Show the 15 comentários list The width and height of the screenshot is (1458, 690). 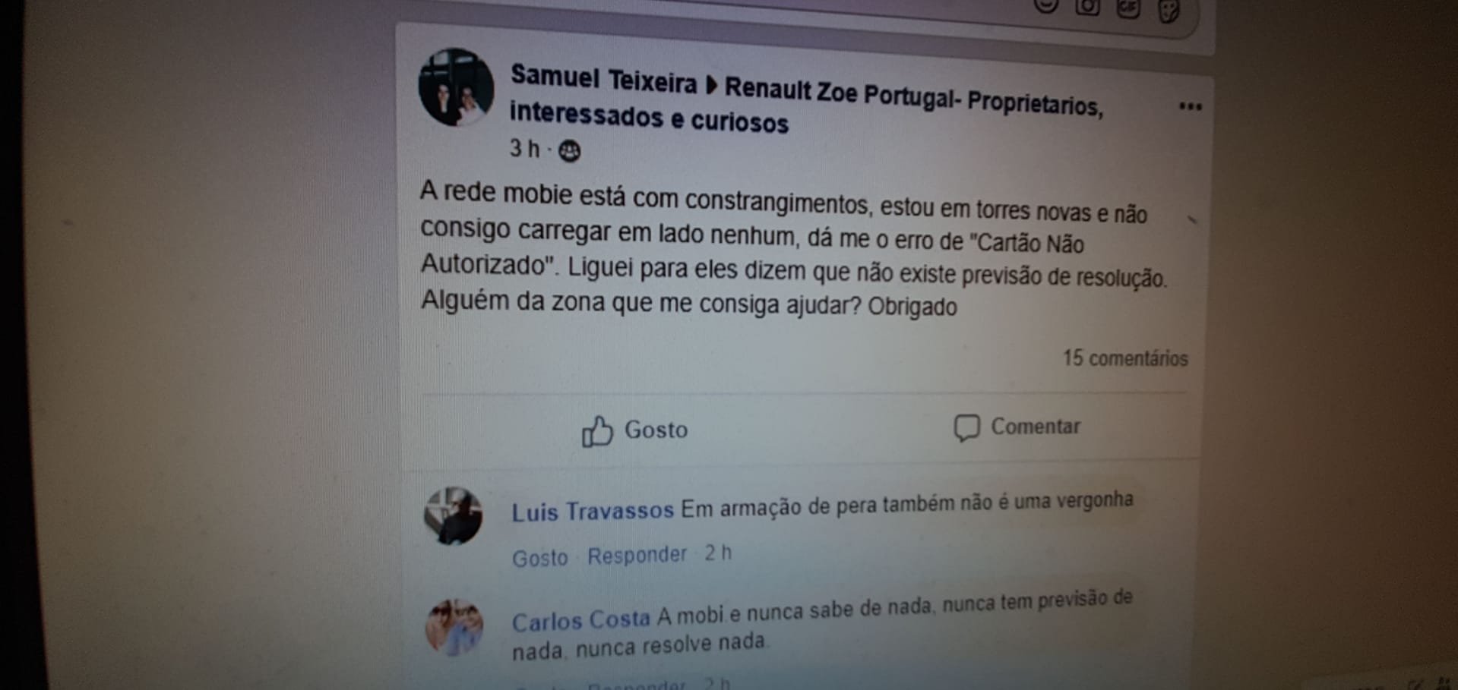(1125, 358)
